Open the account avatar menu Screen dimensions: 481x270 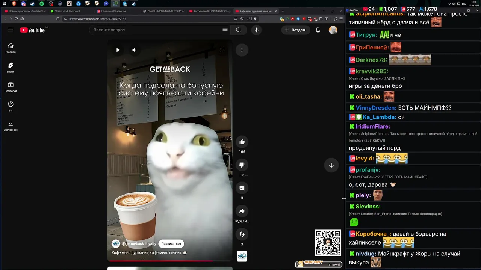tap(333, 30)
